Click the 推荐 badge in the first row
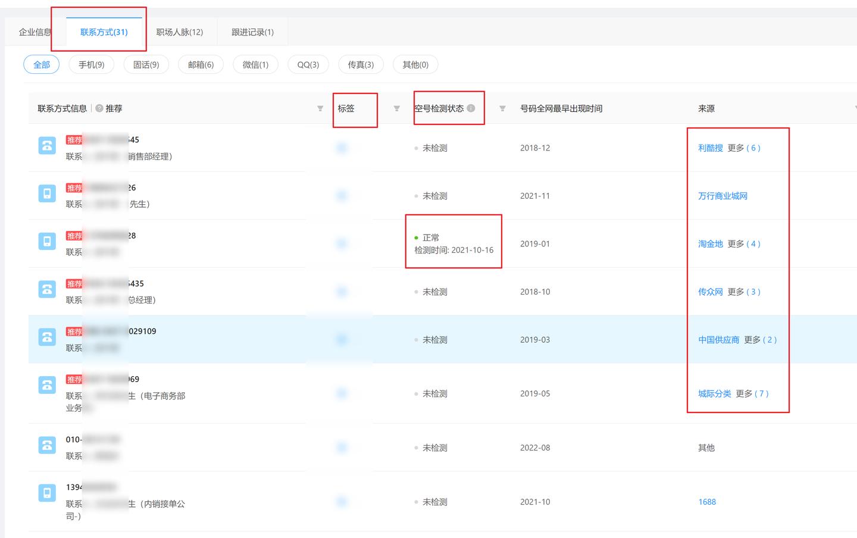 pyautogui.click(x=74, y=139)
